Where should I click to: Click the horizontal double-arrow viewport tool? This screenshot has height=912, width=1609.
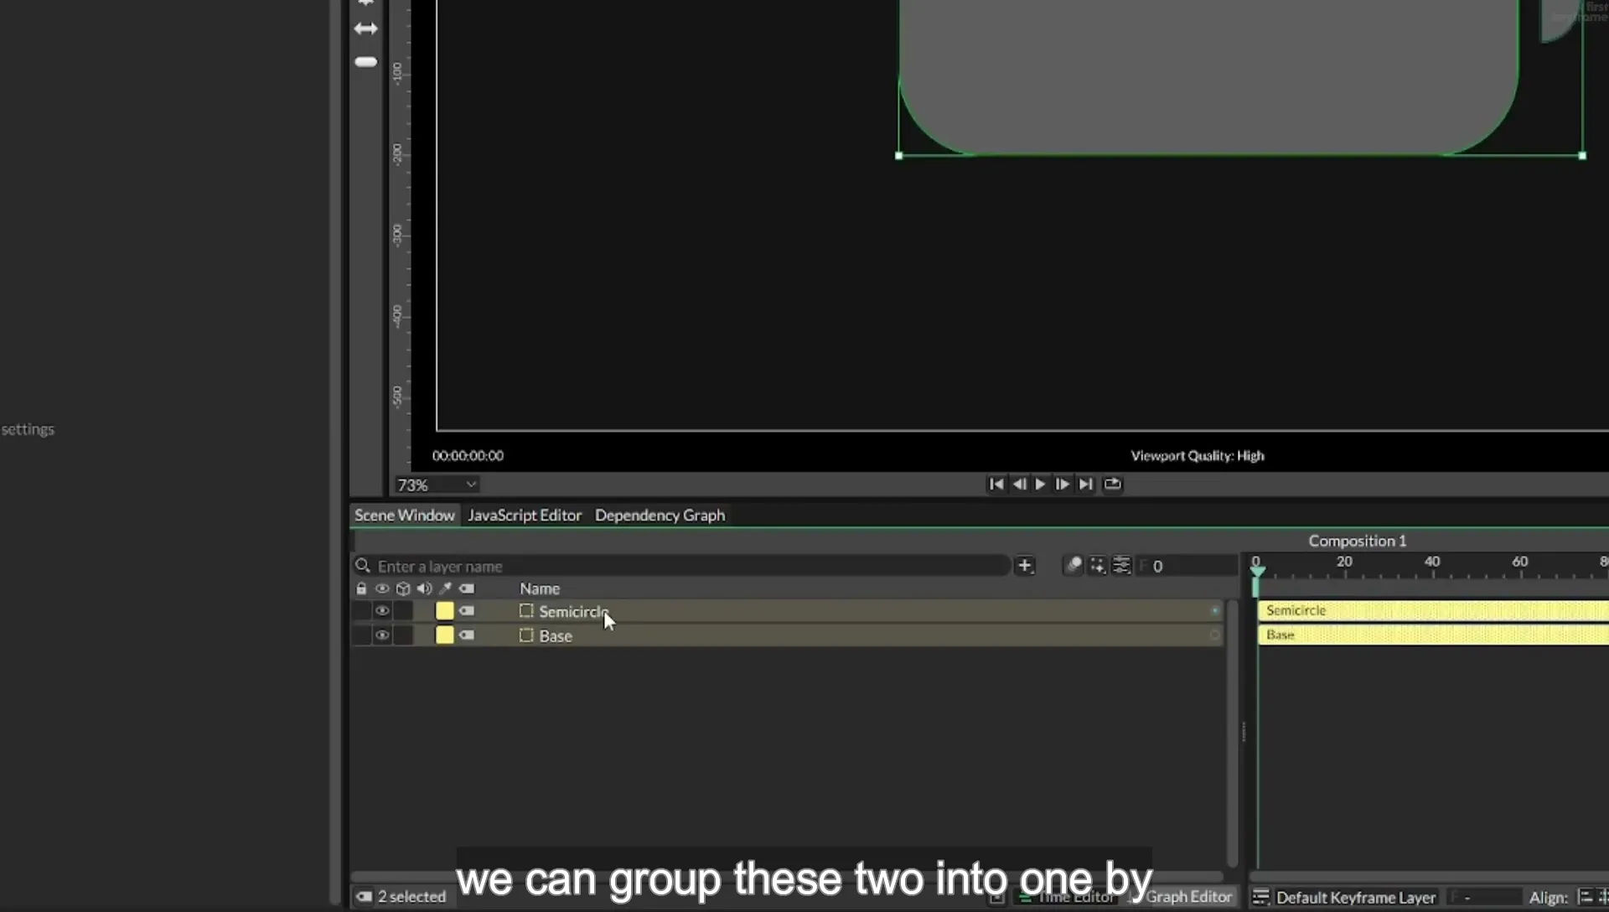tap(365, 28)
